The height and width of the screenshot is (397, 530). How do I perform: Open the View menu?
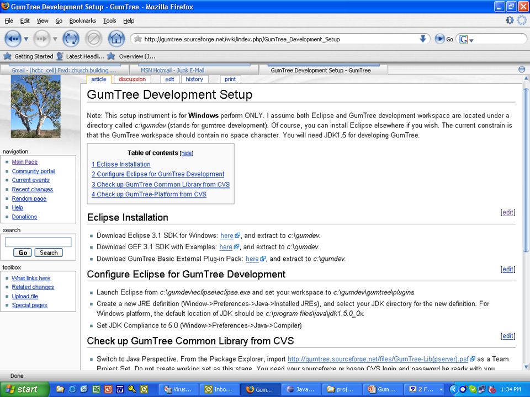[x=43, y=20]
